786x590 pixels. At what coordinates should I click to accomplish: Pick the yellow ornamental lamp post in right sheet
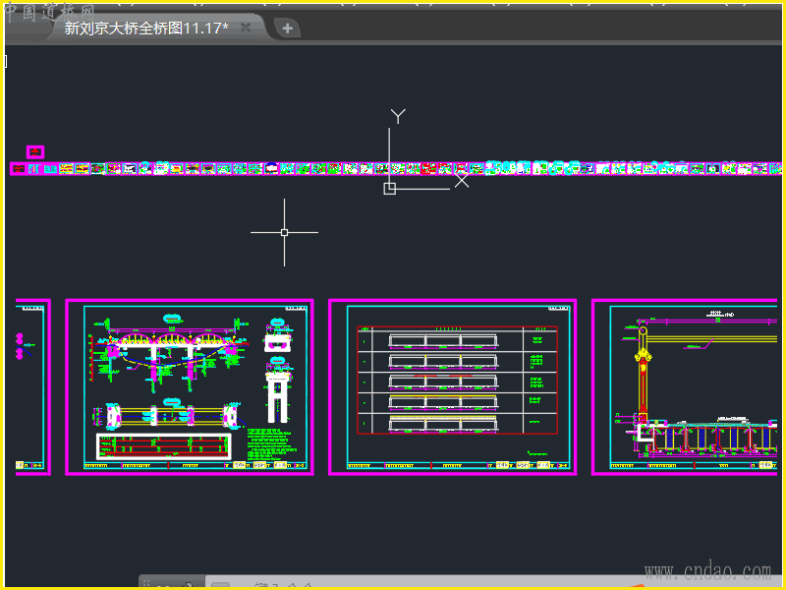pos(643,374)
